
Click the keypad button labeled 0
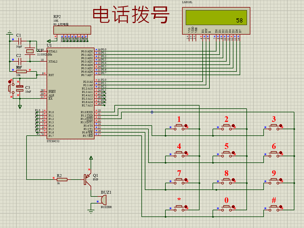(x=226, y=208)
